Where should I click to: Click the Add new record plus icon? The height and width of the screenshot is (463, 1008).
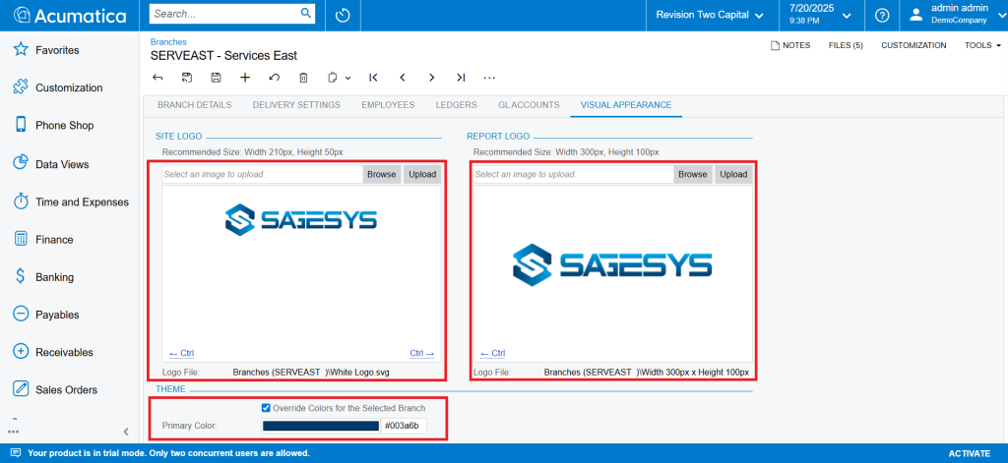[x=245, y=78]
